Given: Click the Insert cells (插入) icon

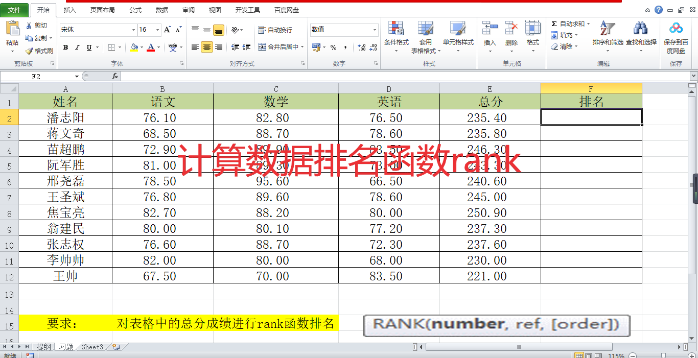Looking at the screenshot, I should pyautogui.click(x=490, y=28).
